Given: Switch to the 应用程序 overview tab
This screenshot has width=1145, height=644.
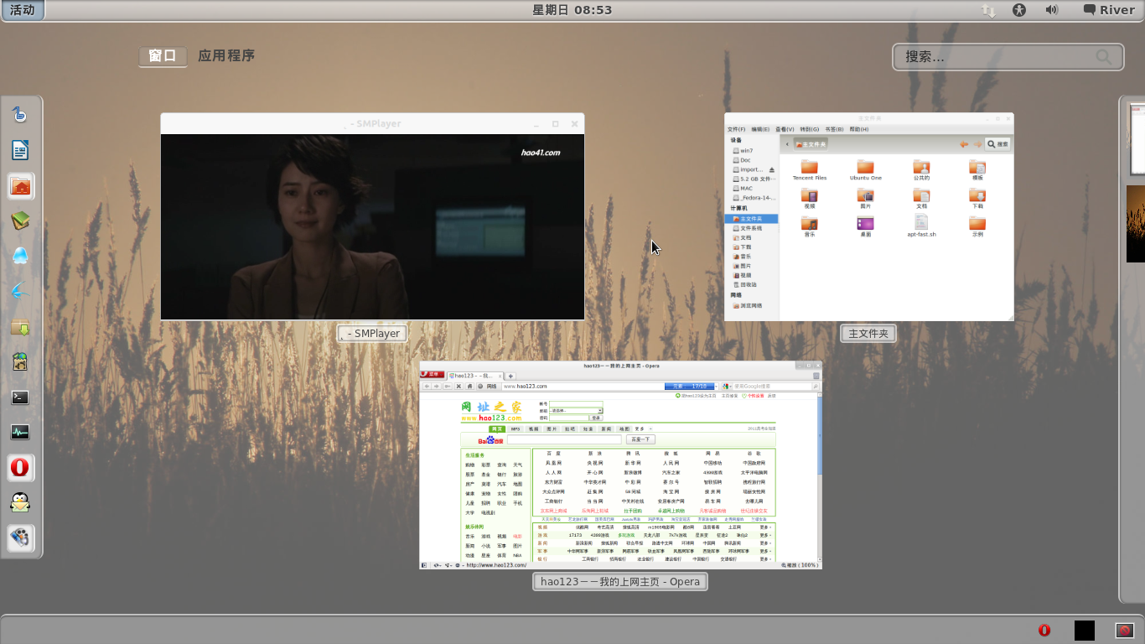Looking at the screenshot, I should point(226,56).
